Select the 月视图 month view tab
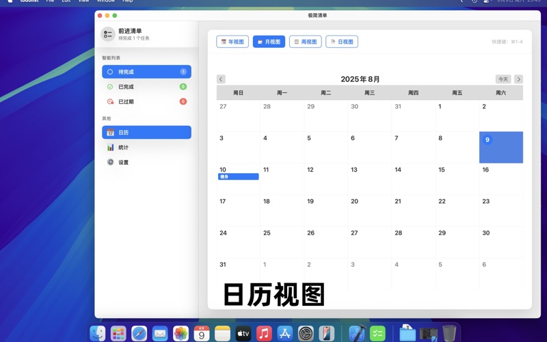547x342 pixels. [269, 42]
